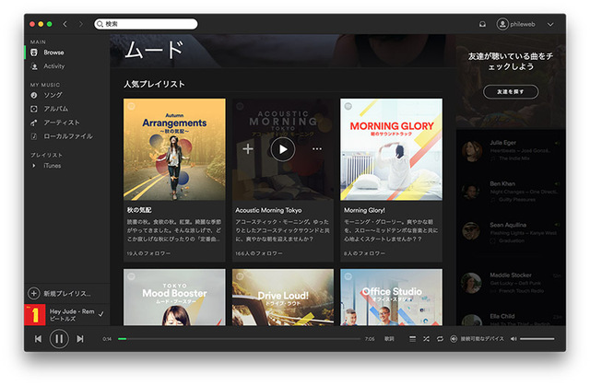The image size is (590, 386).
Task: Click the search field
Action: pyautogui.click(x=146, y=24)
